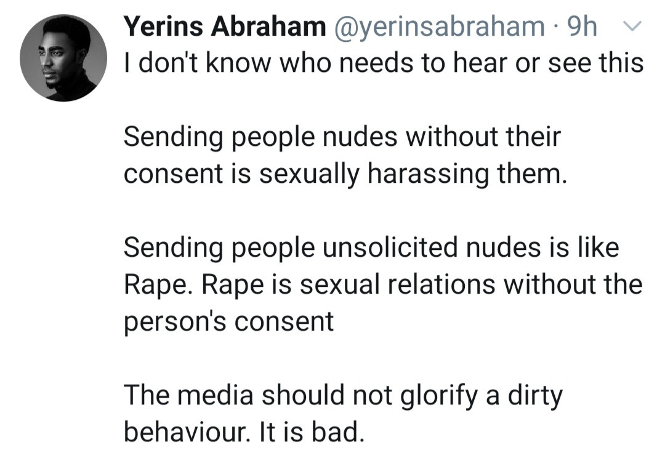Click the 9h tweet timestamp
665x458 pixels.
[581, 26]
